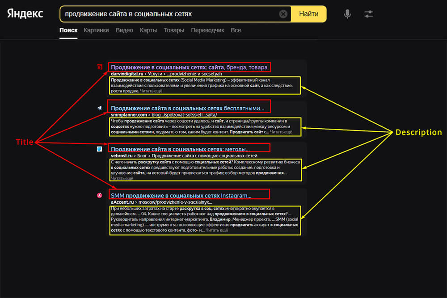Start voice search with the microphone icon
This screenshot has width=447, height=298.
pyautogui.click(x=347, y=14)
